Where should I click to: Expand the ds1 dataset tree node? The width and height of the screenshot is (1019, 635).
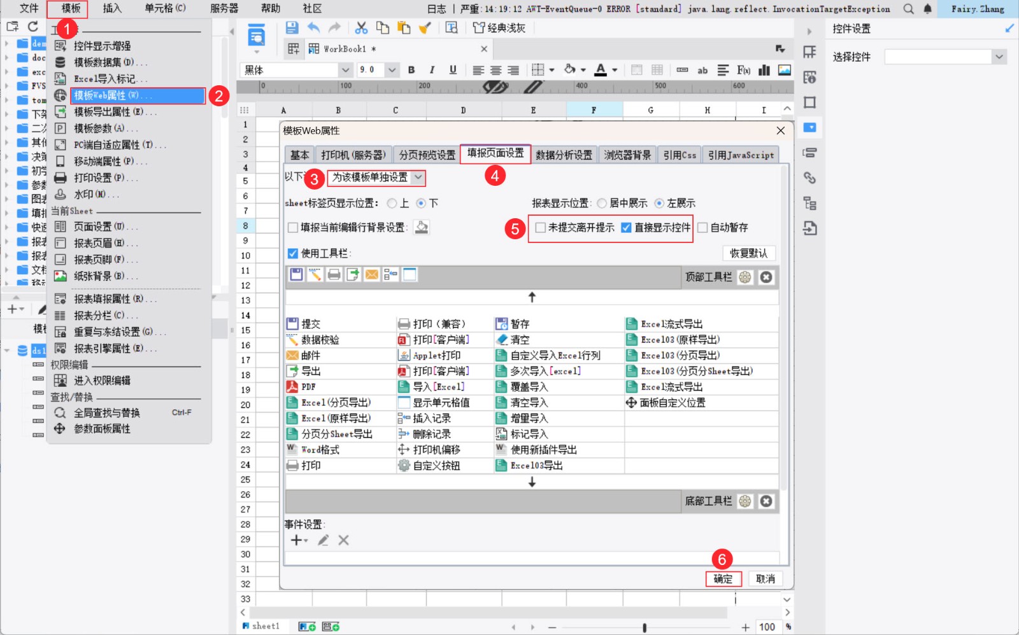click(x=7, y=351)
